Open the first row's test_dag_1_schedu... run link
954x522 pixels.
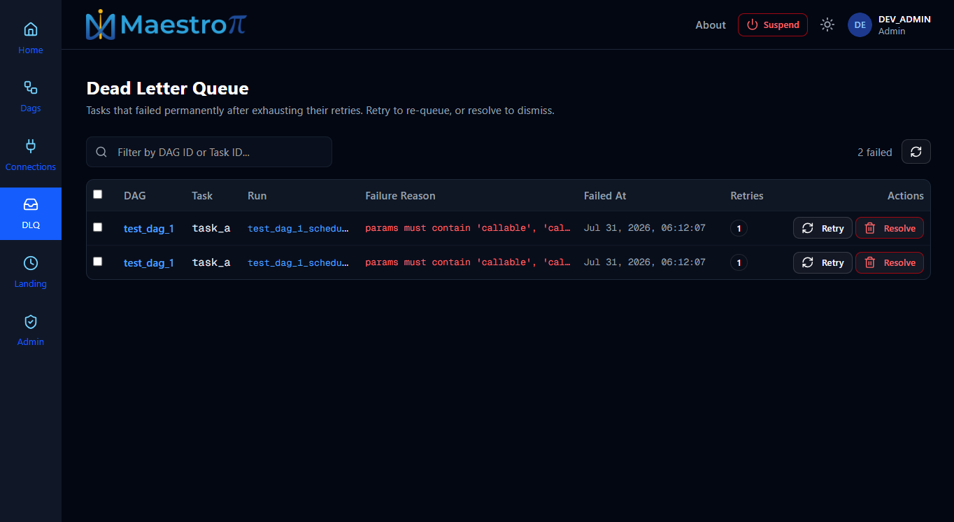(x=299, y=228)
